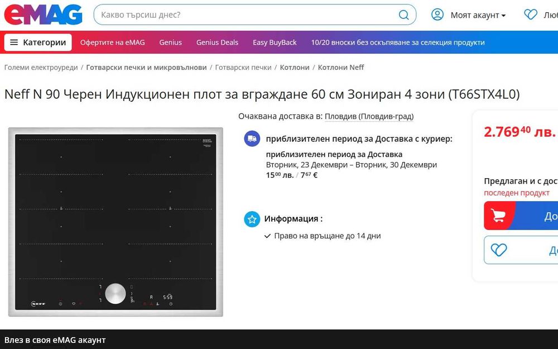
Task: Click the courier delivery truck icon
Action: pyautogui.click(x=252, y=138)
